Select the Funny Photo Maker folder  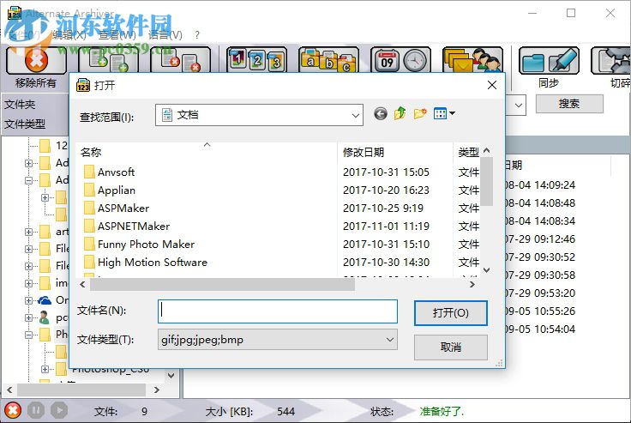[139, 245]
